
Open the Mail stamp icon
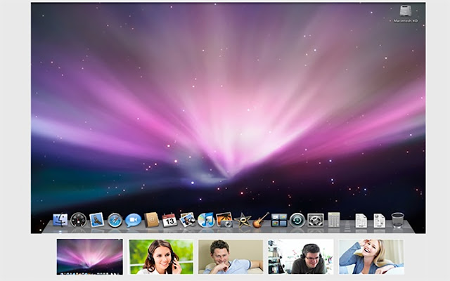[96, 220]
